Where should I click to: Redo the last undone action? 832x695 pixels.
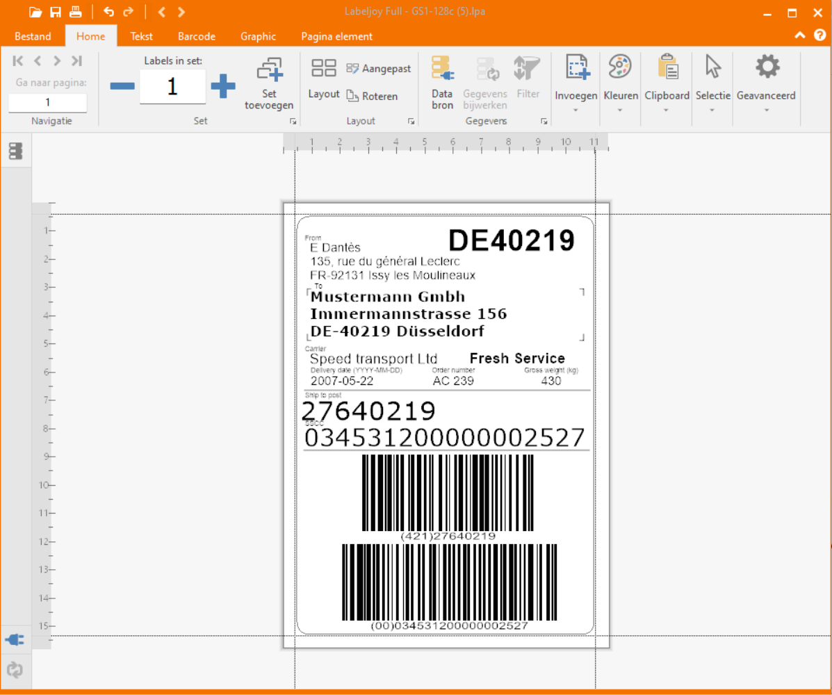coord(129,12)
